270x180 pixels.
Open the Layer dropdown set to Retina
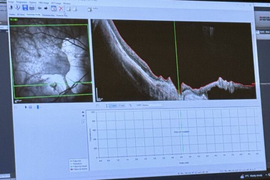click(x=152, y=105)
